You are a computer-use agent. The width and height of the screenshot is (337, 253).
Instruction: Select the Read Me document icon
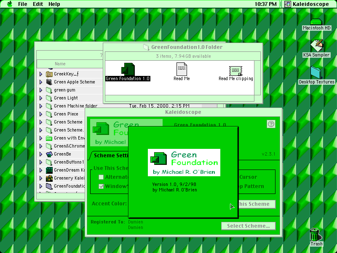182,69
